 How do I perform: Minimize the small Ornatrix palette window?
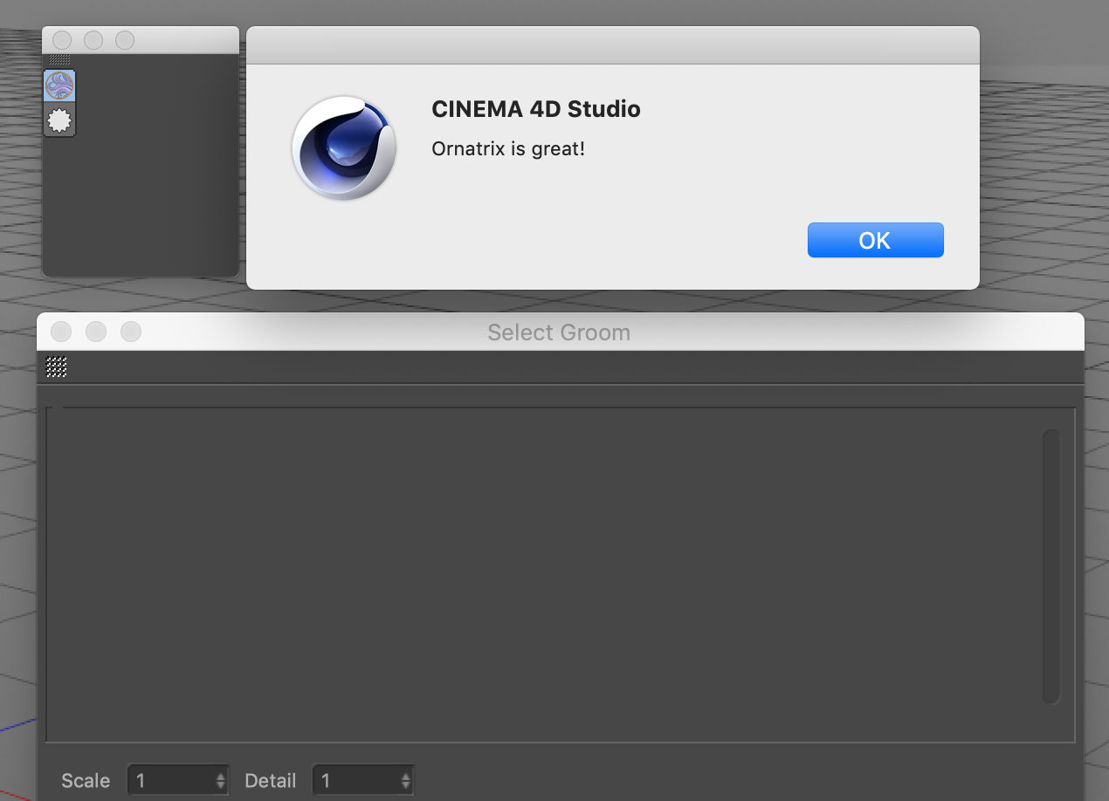click(x=93, y=40)
